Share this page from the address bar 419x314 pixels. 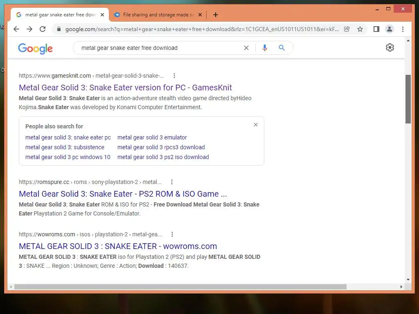[x=347, y=29]
